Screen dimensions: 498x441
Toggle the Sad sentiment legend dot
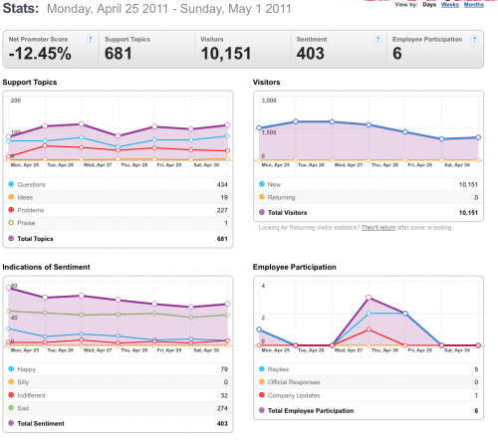pos(11,408)
